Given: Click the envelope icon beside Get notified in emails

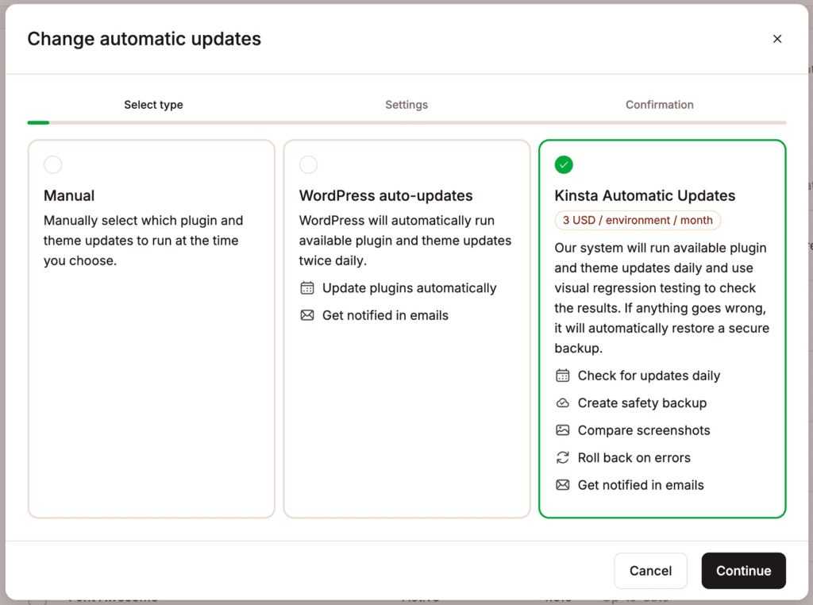Looking at the screenshot, I should (x=563, y=484).
